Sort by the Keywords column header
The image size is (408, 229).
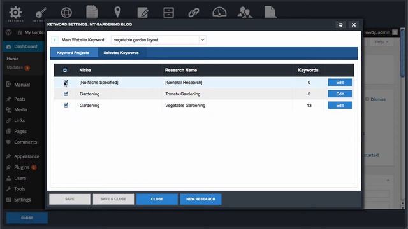coord(308,70)
